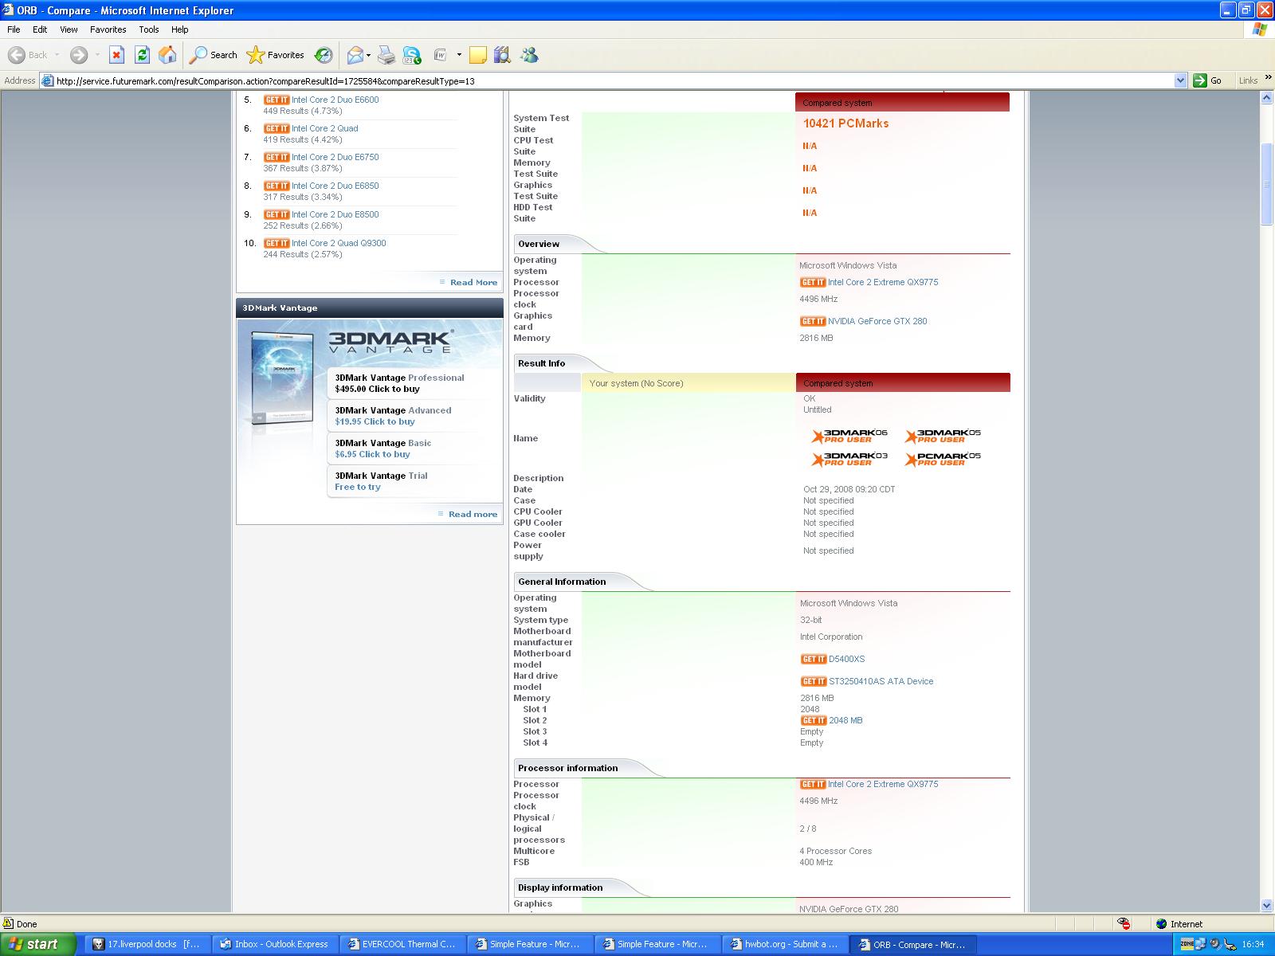Click the Skype toolbar icon
The height and width of the screenshot is (956, 1275).
tap(412, 55)
